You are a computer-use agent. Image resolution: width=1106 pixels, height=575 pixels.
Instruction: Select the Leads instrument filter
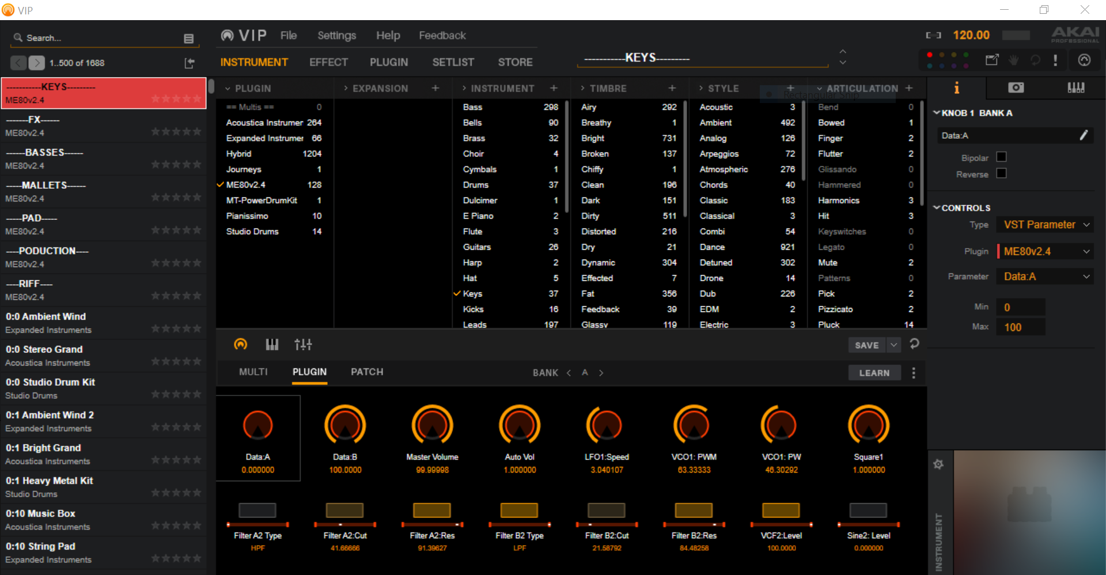tap(510, 325)
